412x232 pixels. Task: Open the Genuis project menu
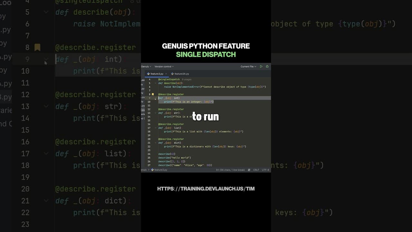(145, 66)
